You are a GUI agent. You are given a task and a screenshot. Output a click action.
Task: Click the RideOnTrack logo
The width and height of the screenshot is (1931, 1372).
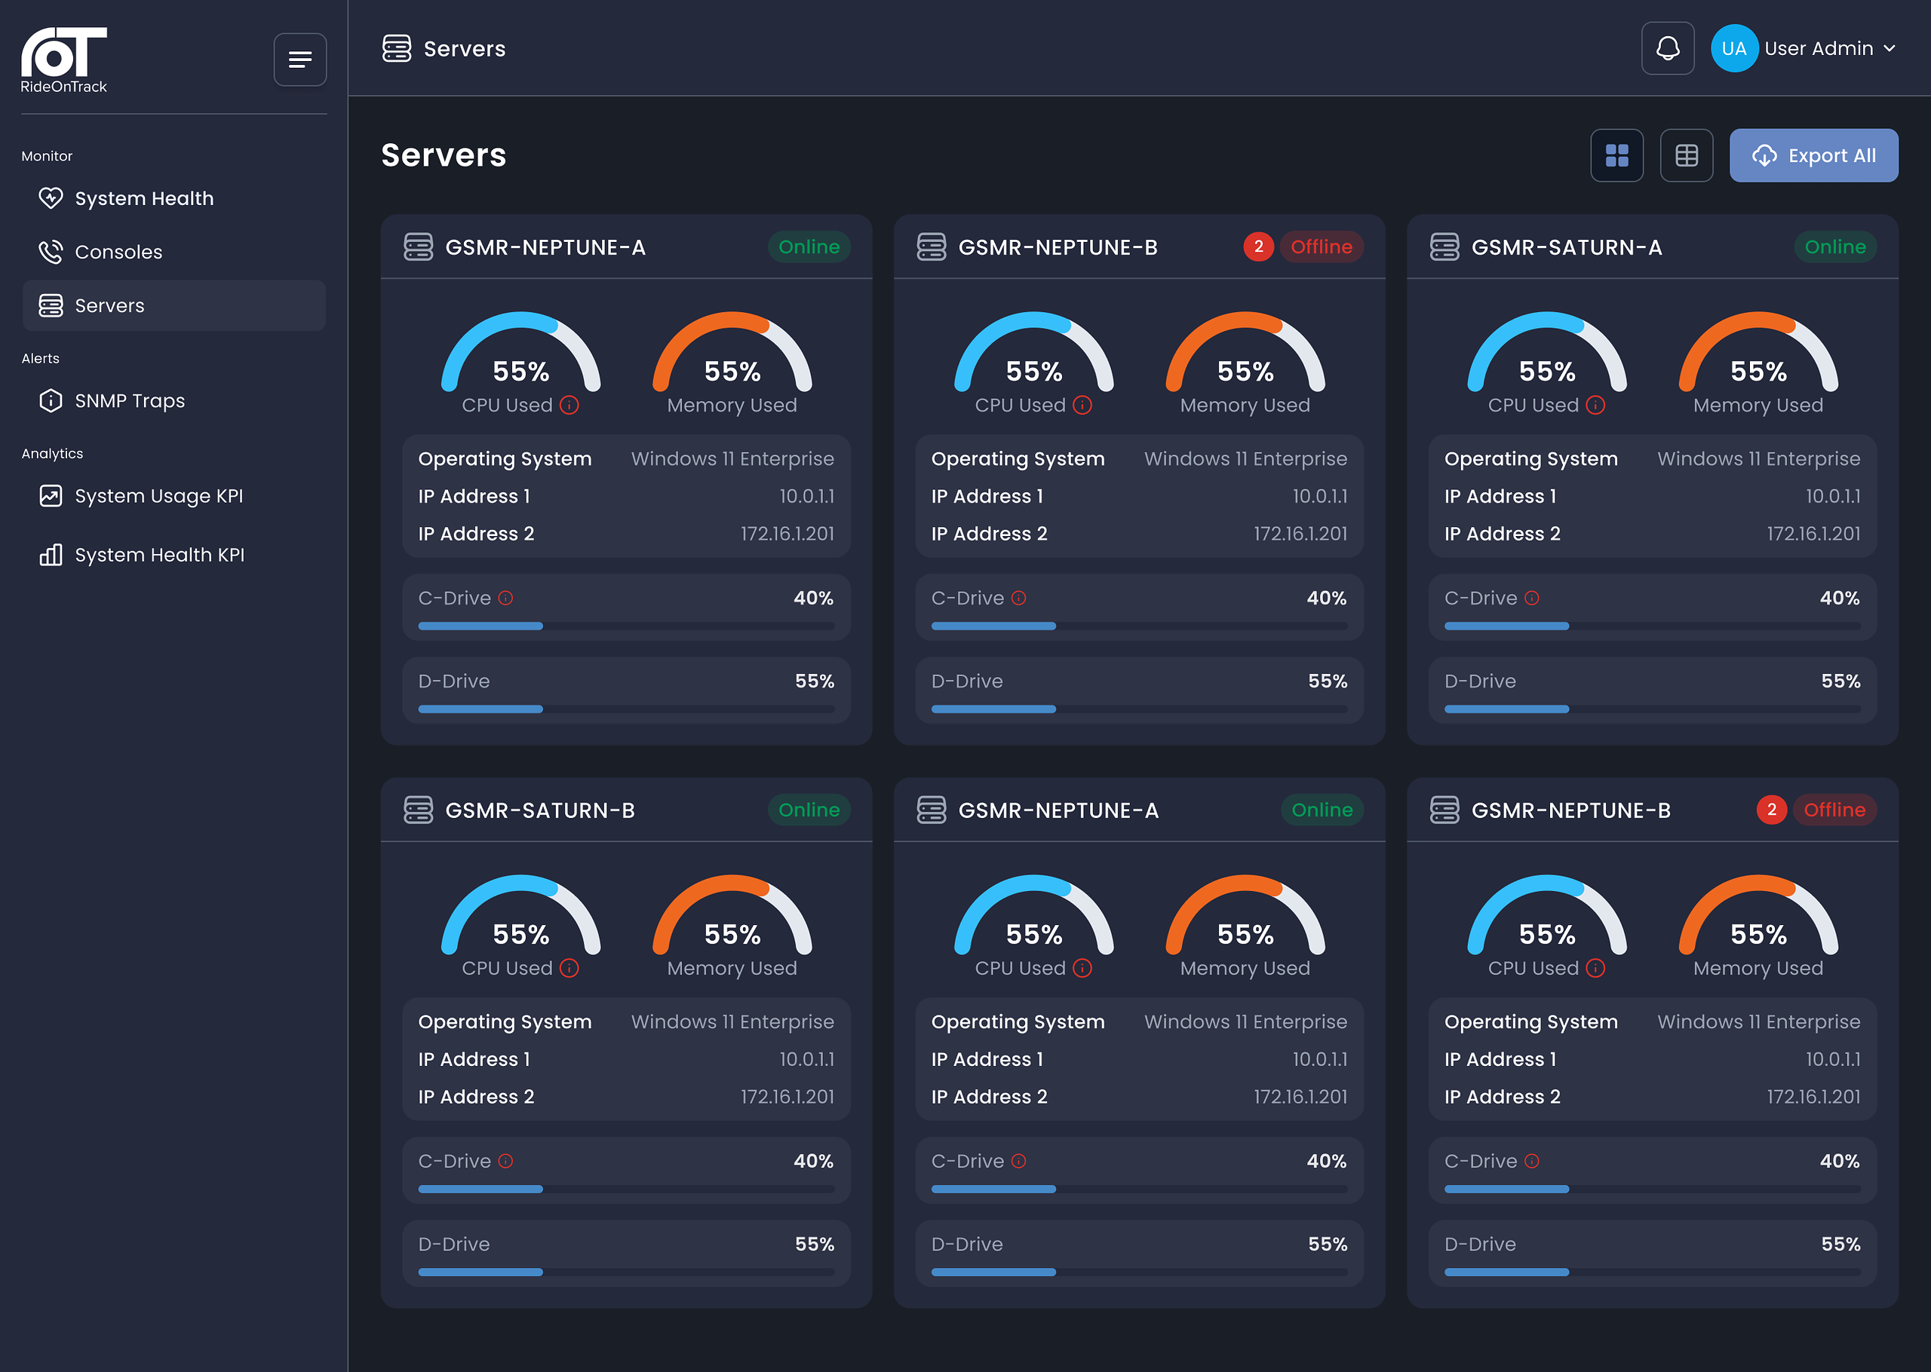tap(64, 59)
